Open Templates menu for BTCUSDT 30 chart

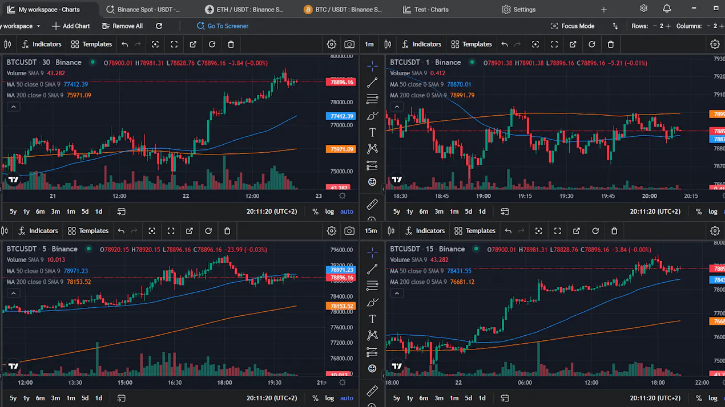(91, 44)
